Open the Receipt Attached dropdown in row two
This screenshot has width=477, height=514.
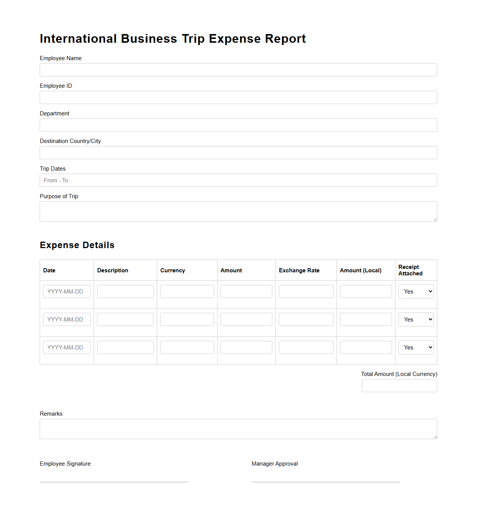point(415,319)
